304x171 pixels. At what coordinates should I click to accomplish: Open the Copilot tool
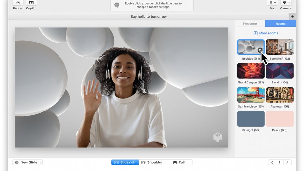click(31, 3)
